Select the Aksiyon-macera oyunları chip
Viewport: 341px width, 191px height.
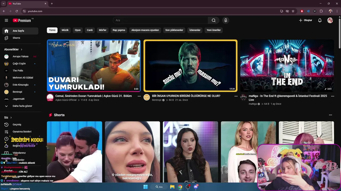[145, 30]
